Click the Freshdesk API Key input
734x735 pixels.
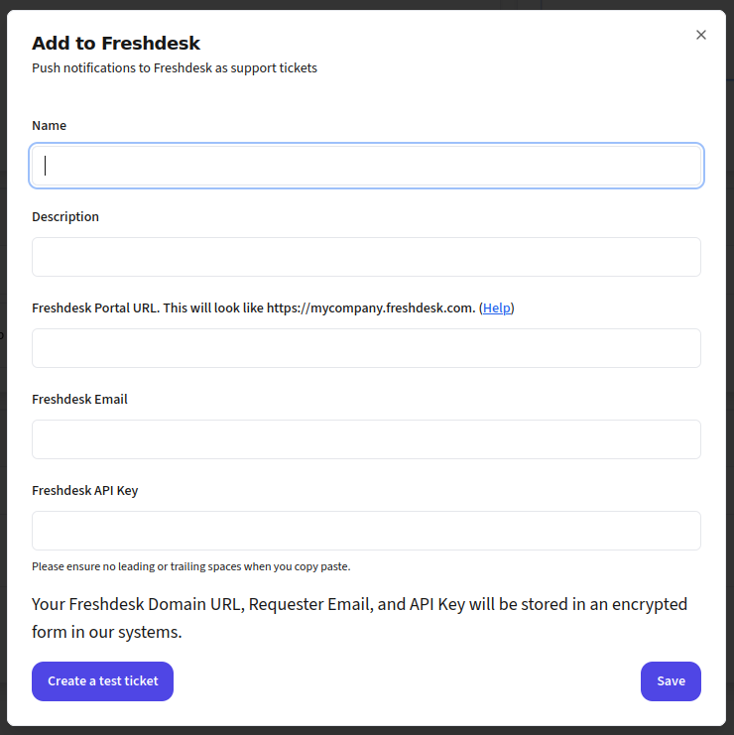(366, 531)
